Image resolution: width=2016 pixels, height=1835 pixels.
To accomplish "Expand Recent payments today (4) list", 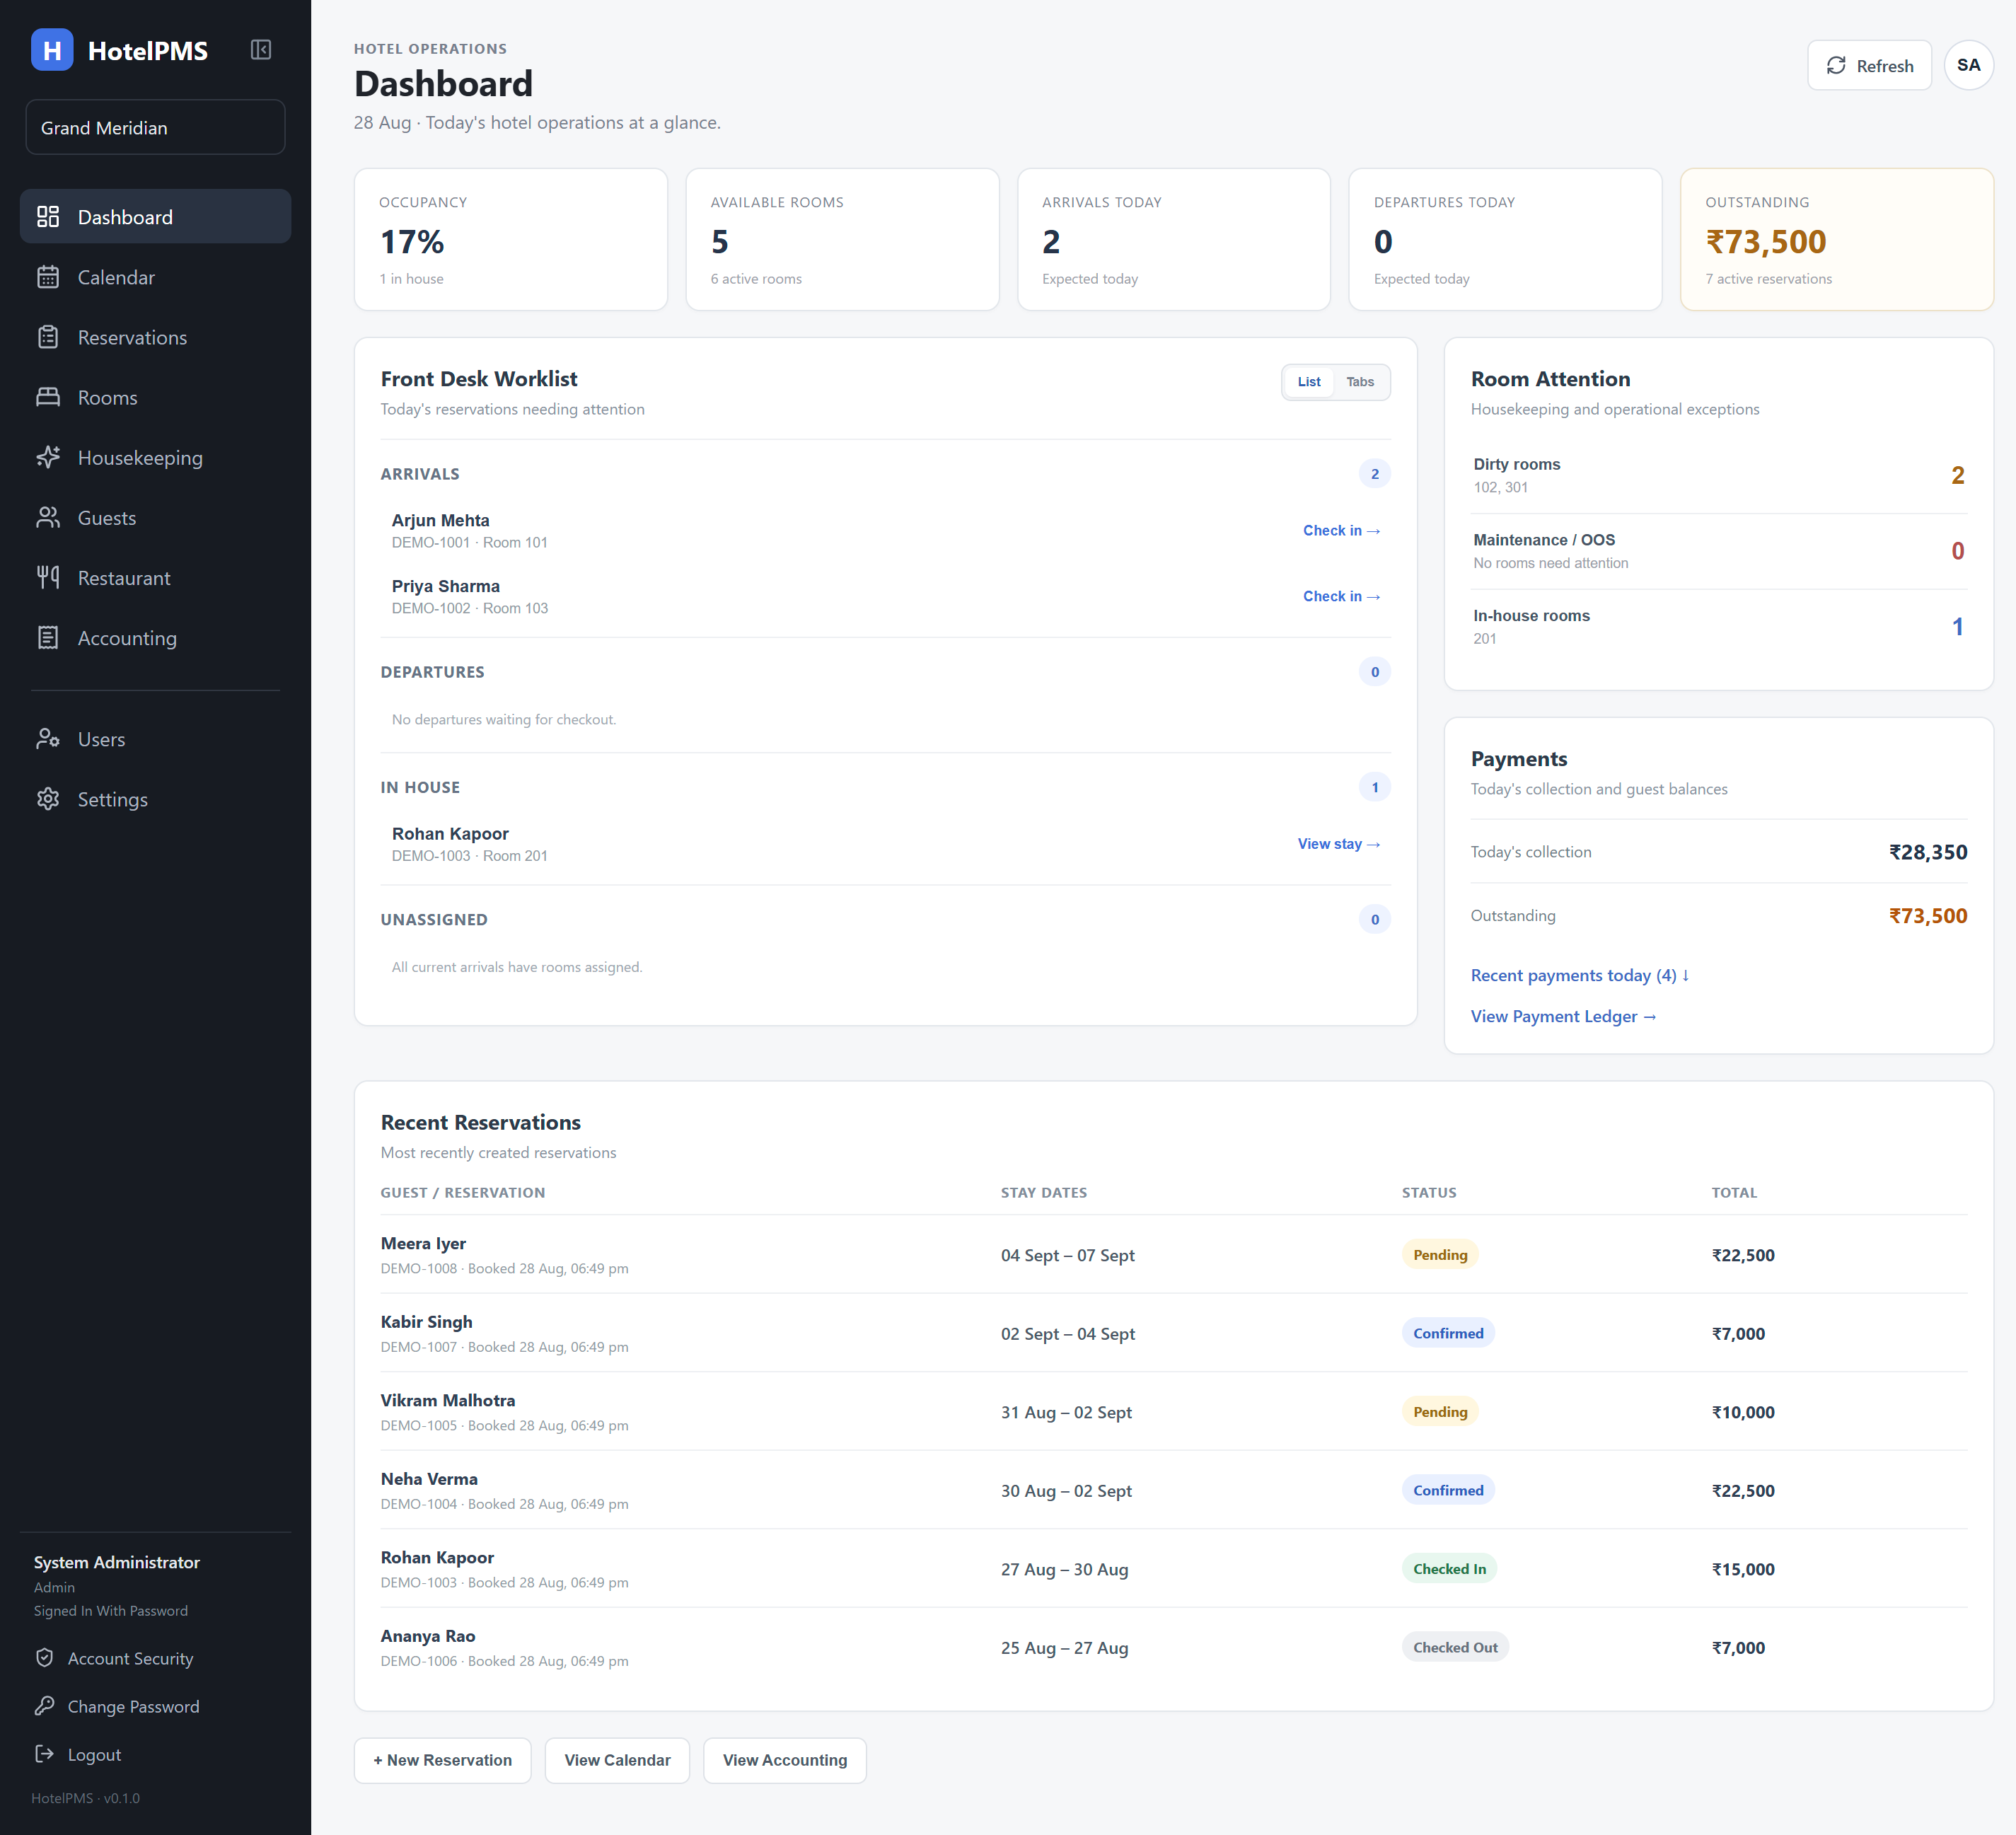I will 1579,975.
